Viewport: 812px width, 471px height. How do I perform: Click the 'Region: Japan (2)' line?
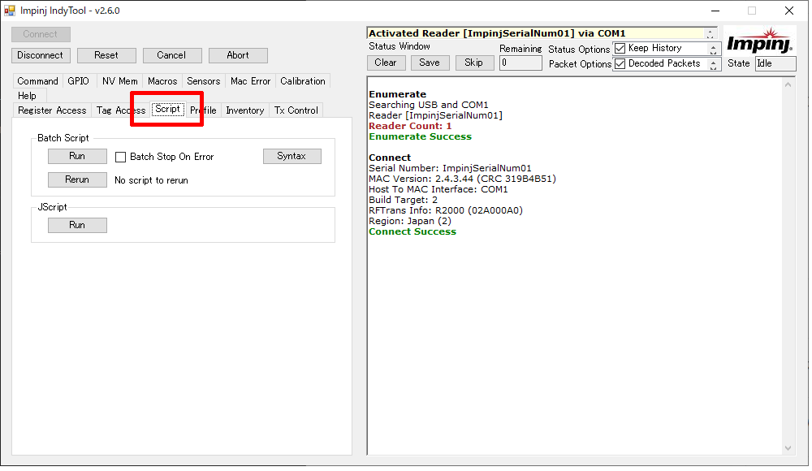pos(410,221)
